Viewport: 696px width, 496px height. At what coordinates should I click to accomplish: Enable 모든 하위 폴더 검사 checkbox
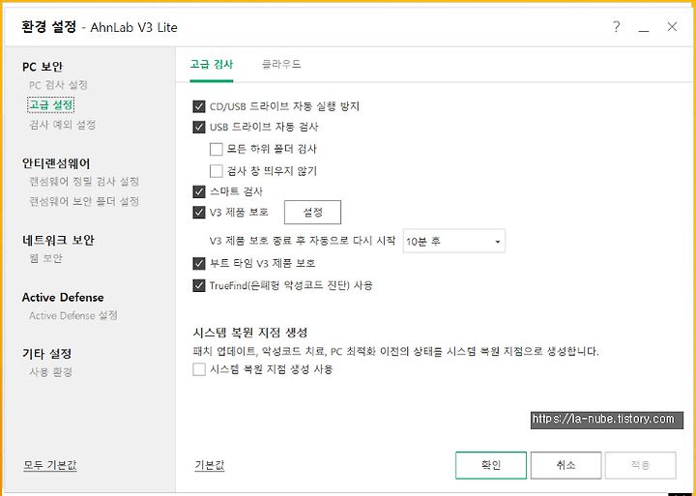(217, 149)
